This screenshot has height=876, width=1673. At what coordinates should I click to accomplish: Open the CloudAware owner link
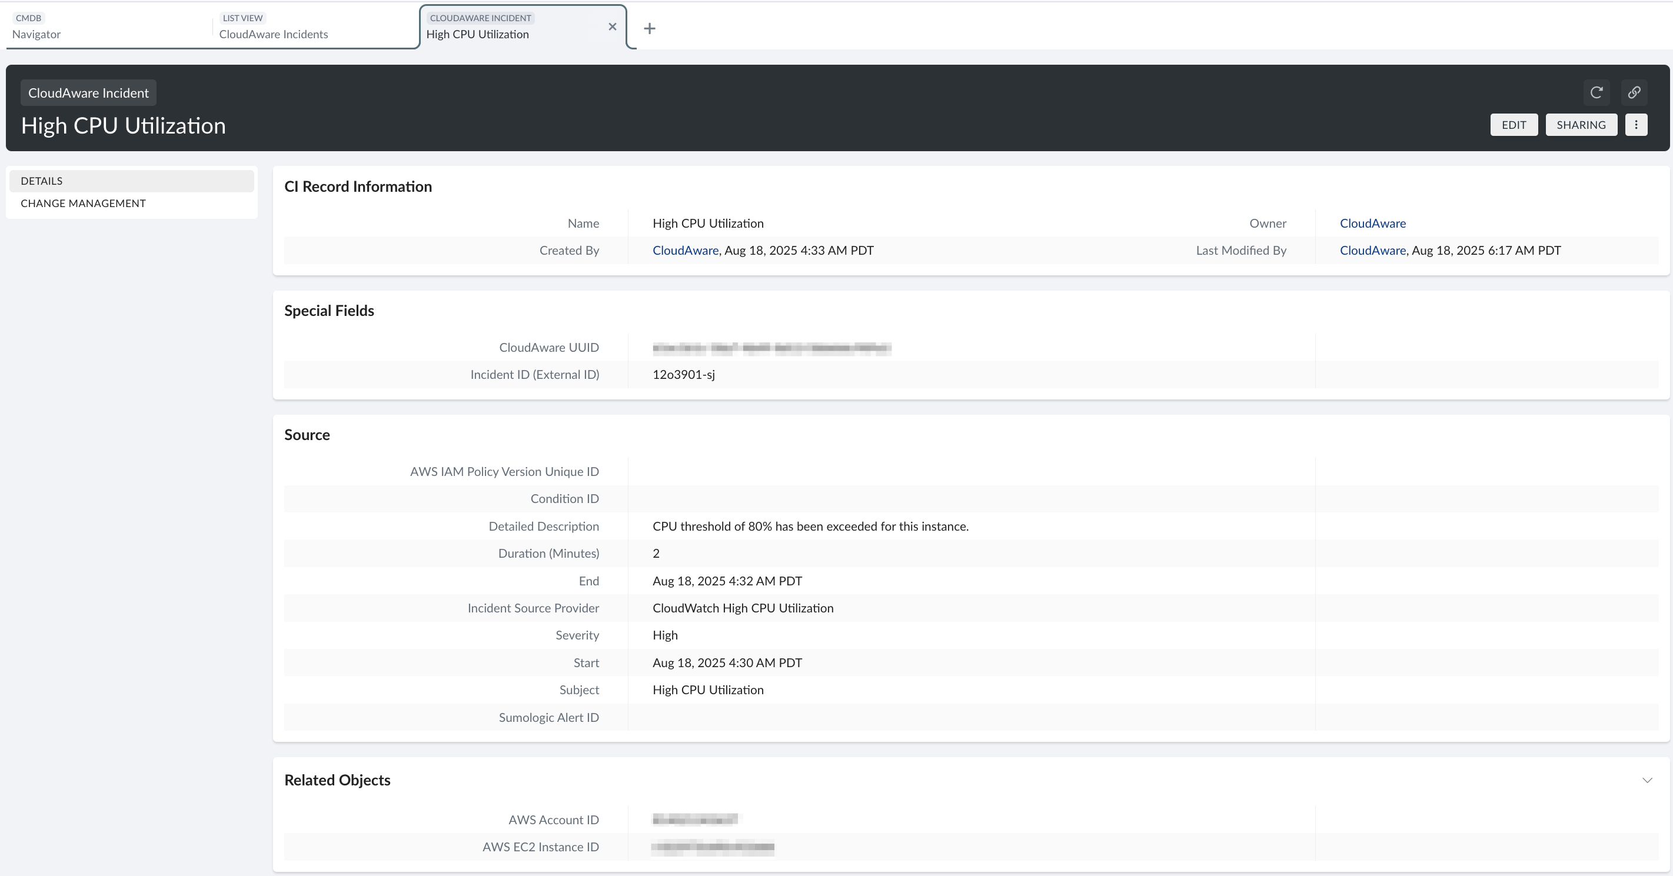(x=1372, y=224)
